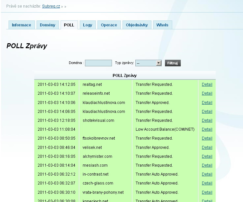The height and width of the screenshot is (202, 243).
Task: Open the Informace tab
Action: (x=21, y=25)
